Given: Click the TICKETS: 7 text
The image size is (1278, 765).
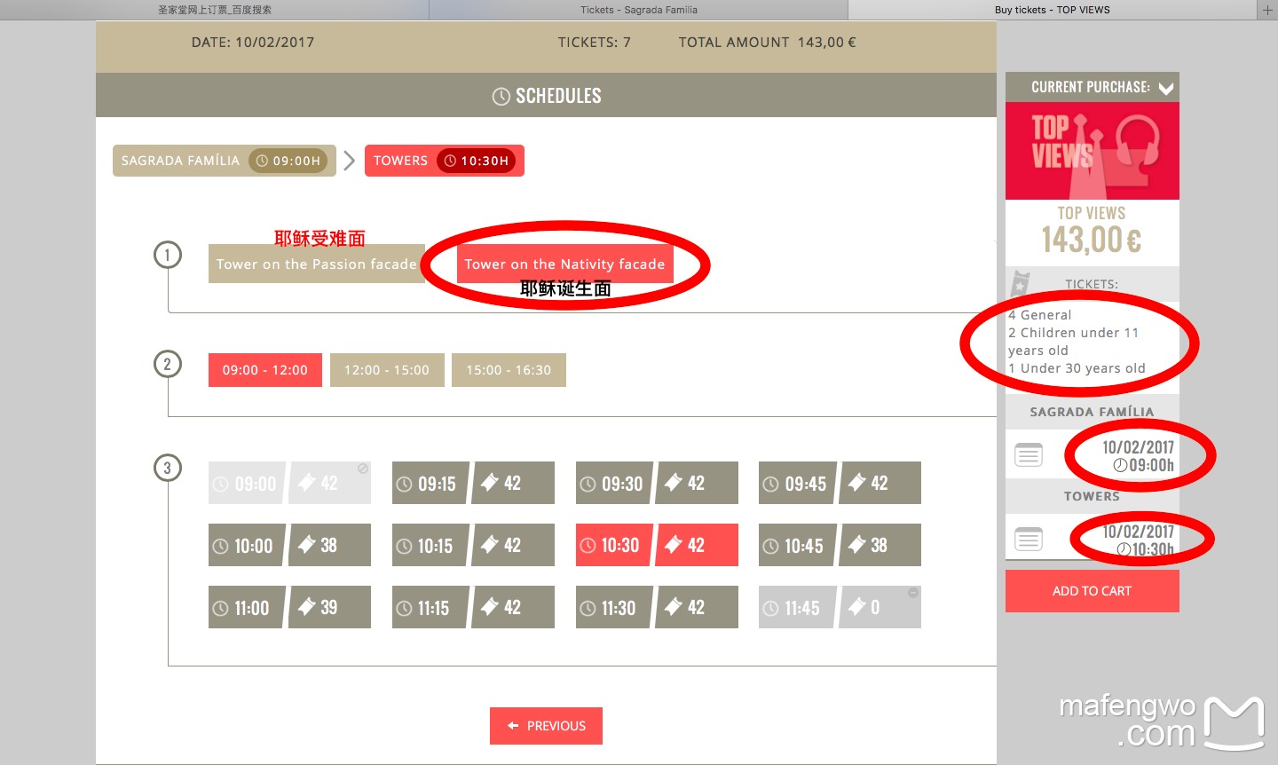Looking at the screenshot, I should tap(595, 42).
